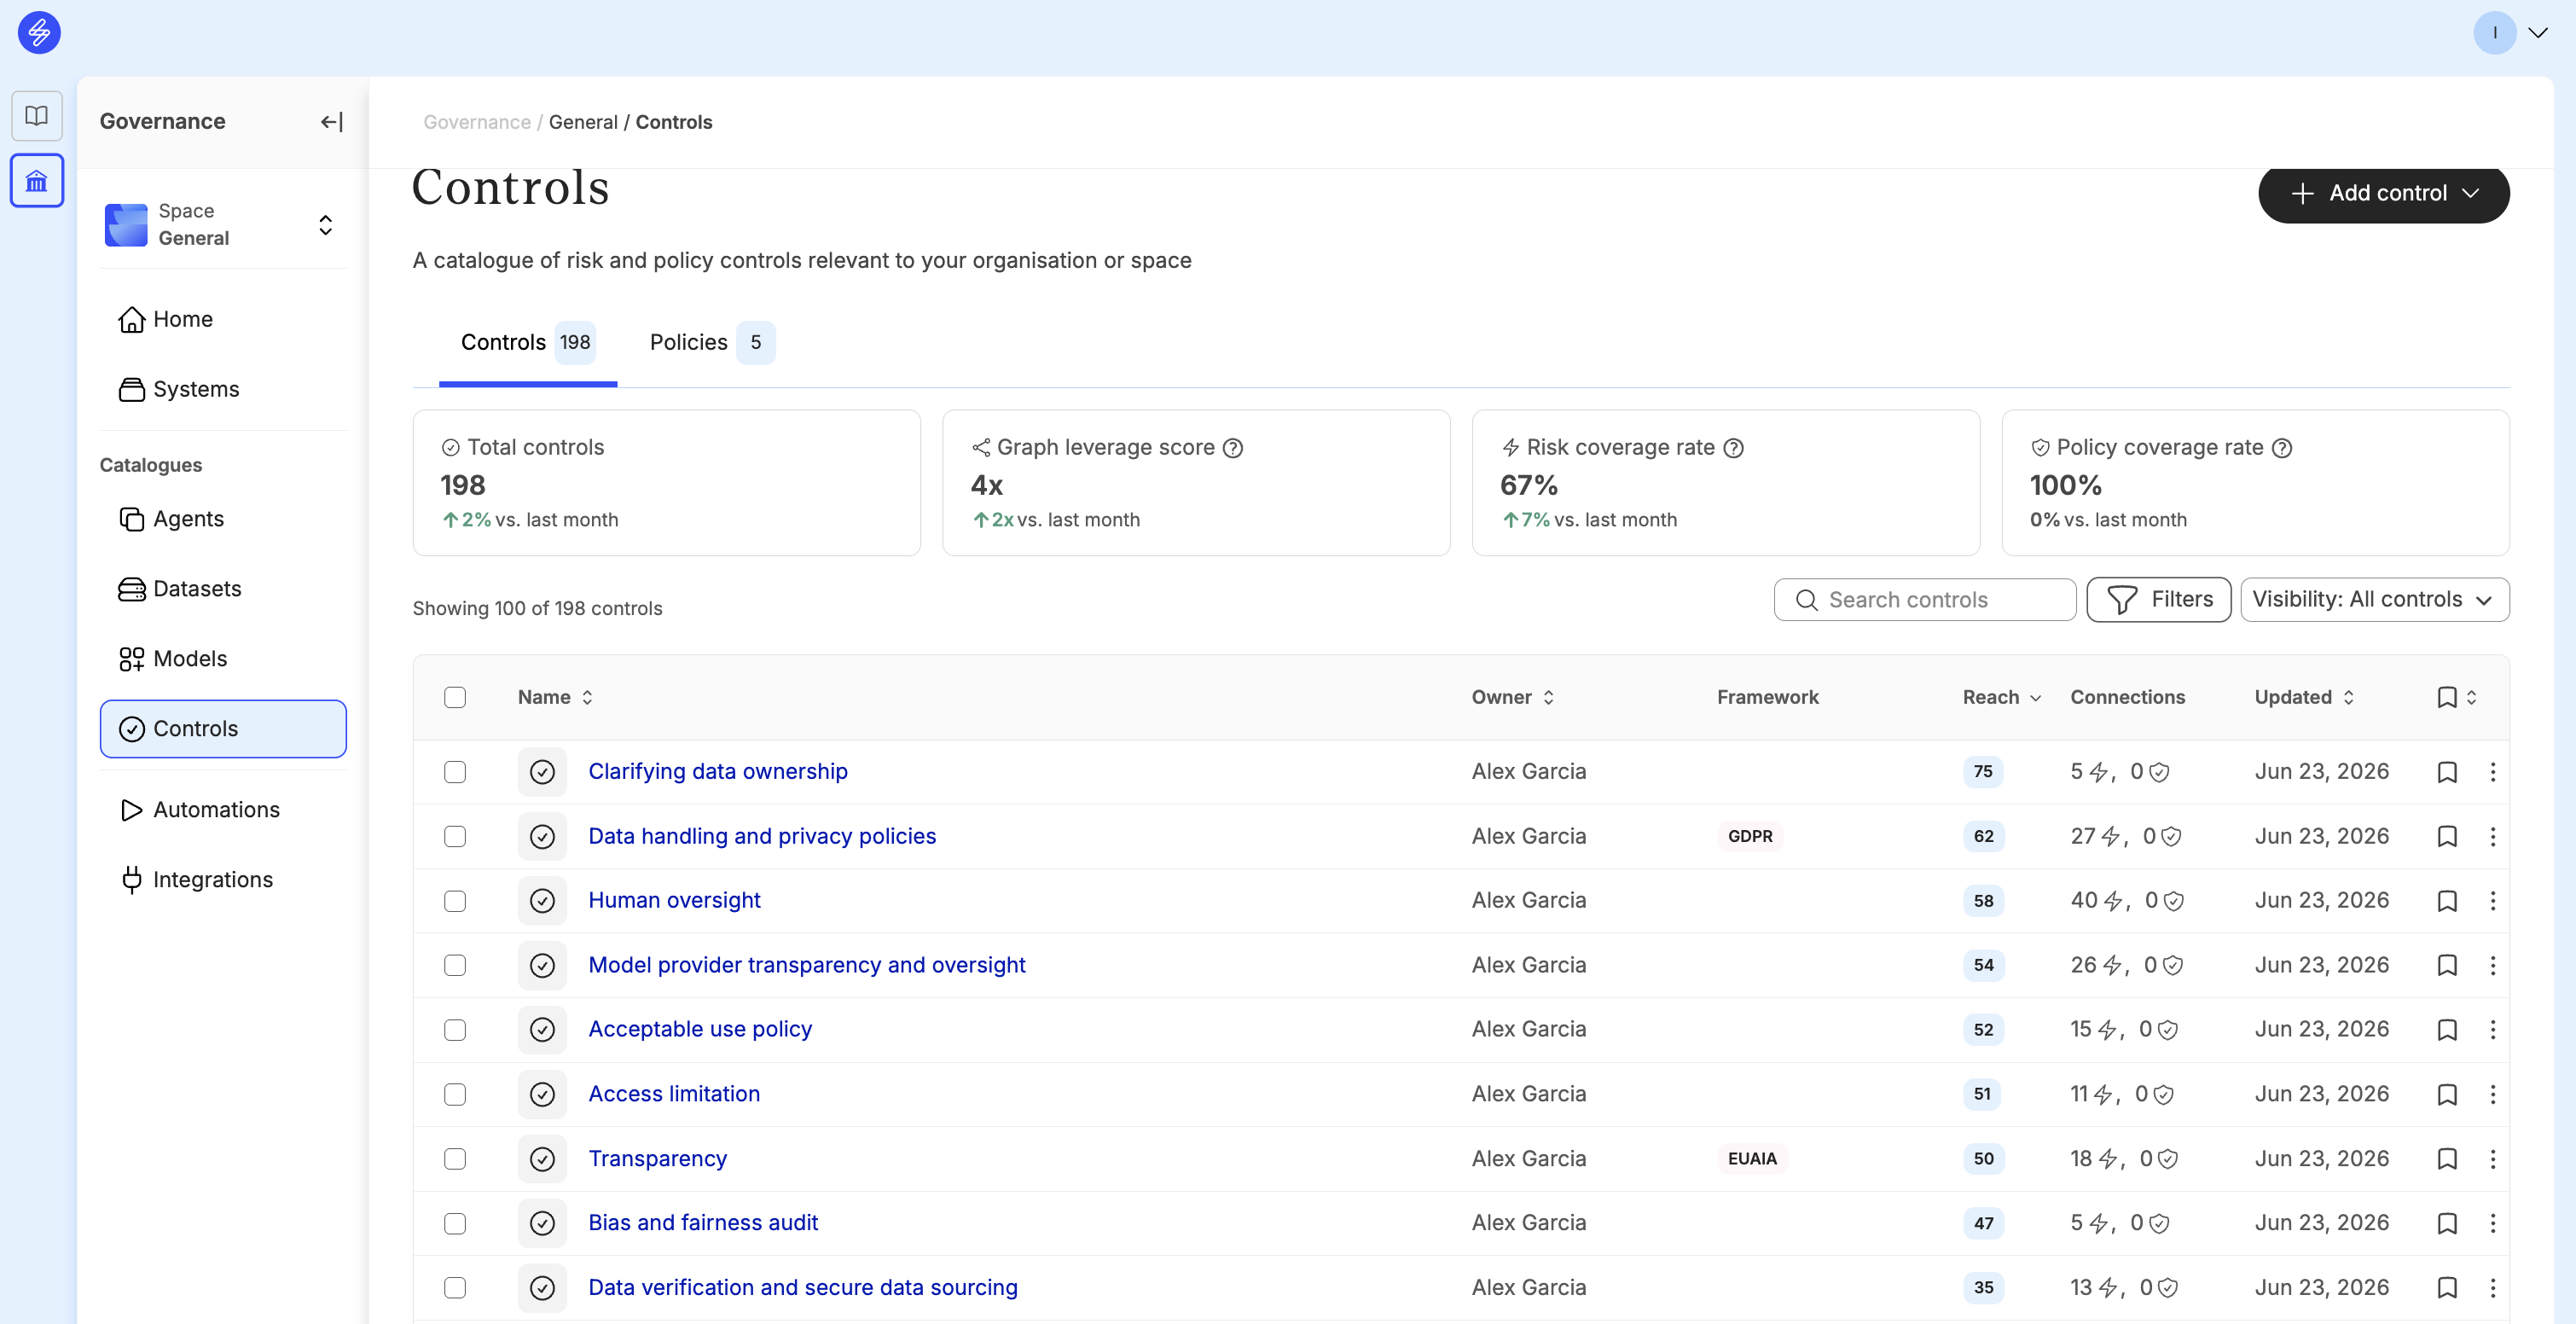Bookmark Data handling and privacy policies

2447,837
